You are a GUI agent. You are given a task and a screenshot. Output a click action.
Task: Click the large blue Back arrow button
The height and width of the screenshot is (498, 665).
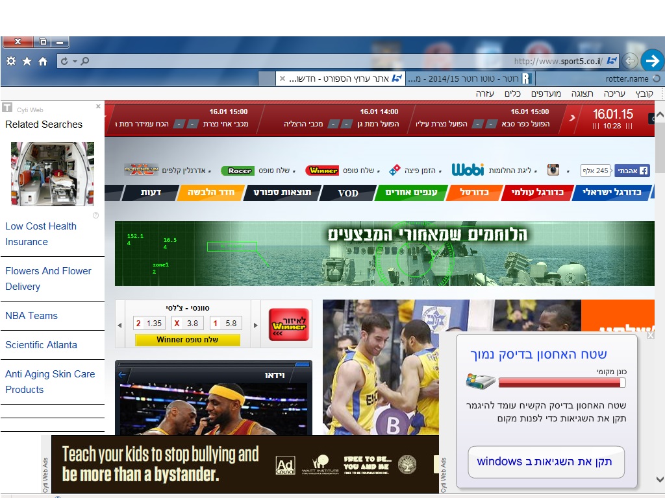coord(652,61)
